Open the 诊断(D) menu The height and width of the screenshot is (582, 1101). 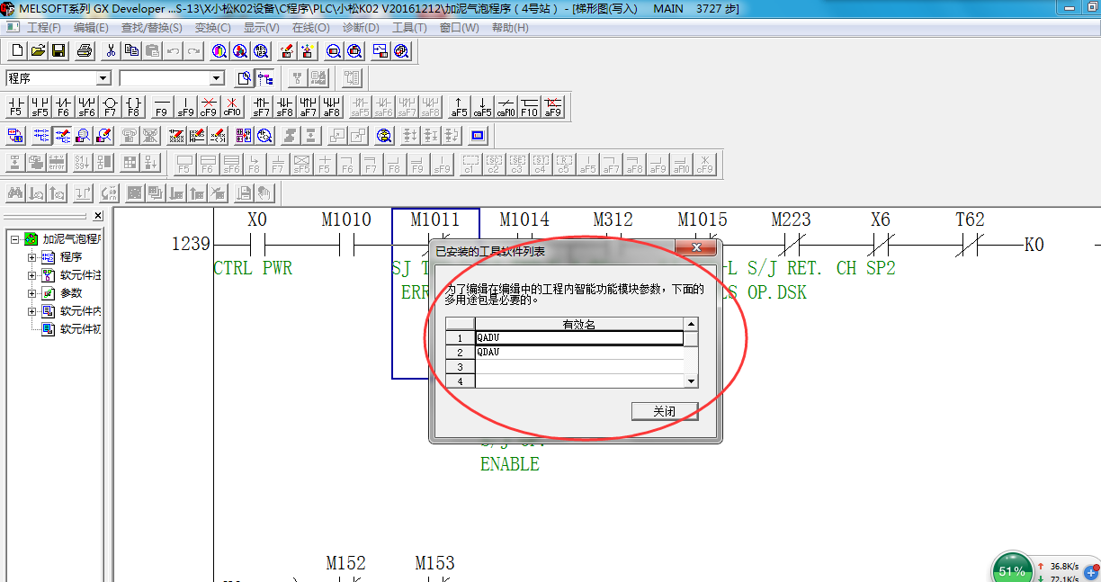(x=361, y=27)
